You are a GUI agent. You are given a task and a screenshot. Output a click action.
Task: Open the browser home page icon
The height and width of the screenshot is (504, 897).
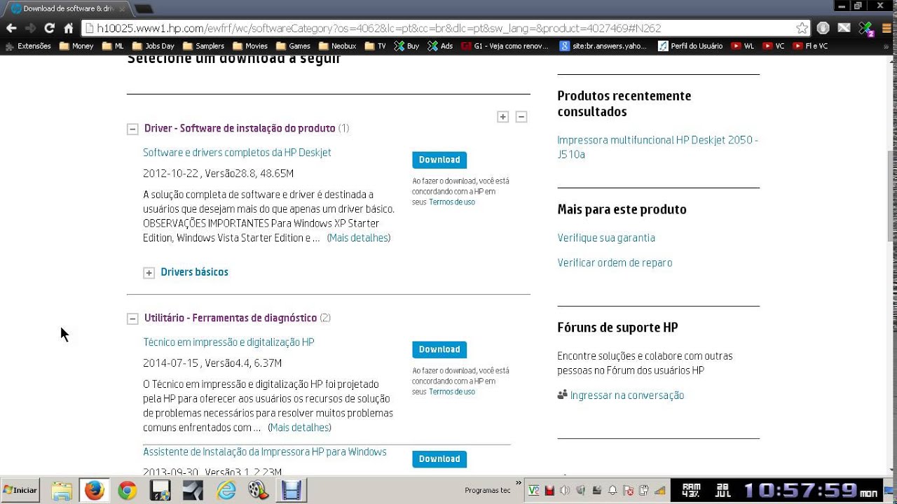click(x=68, y=29)
